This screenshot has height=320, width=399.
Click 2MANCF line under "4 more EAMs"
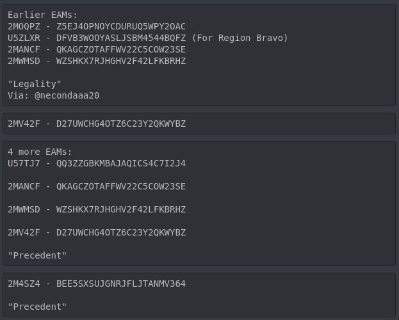coord(96,186)
